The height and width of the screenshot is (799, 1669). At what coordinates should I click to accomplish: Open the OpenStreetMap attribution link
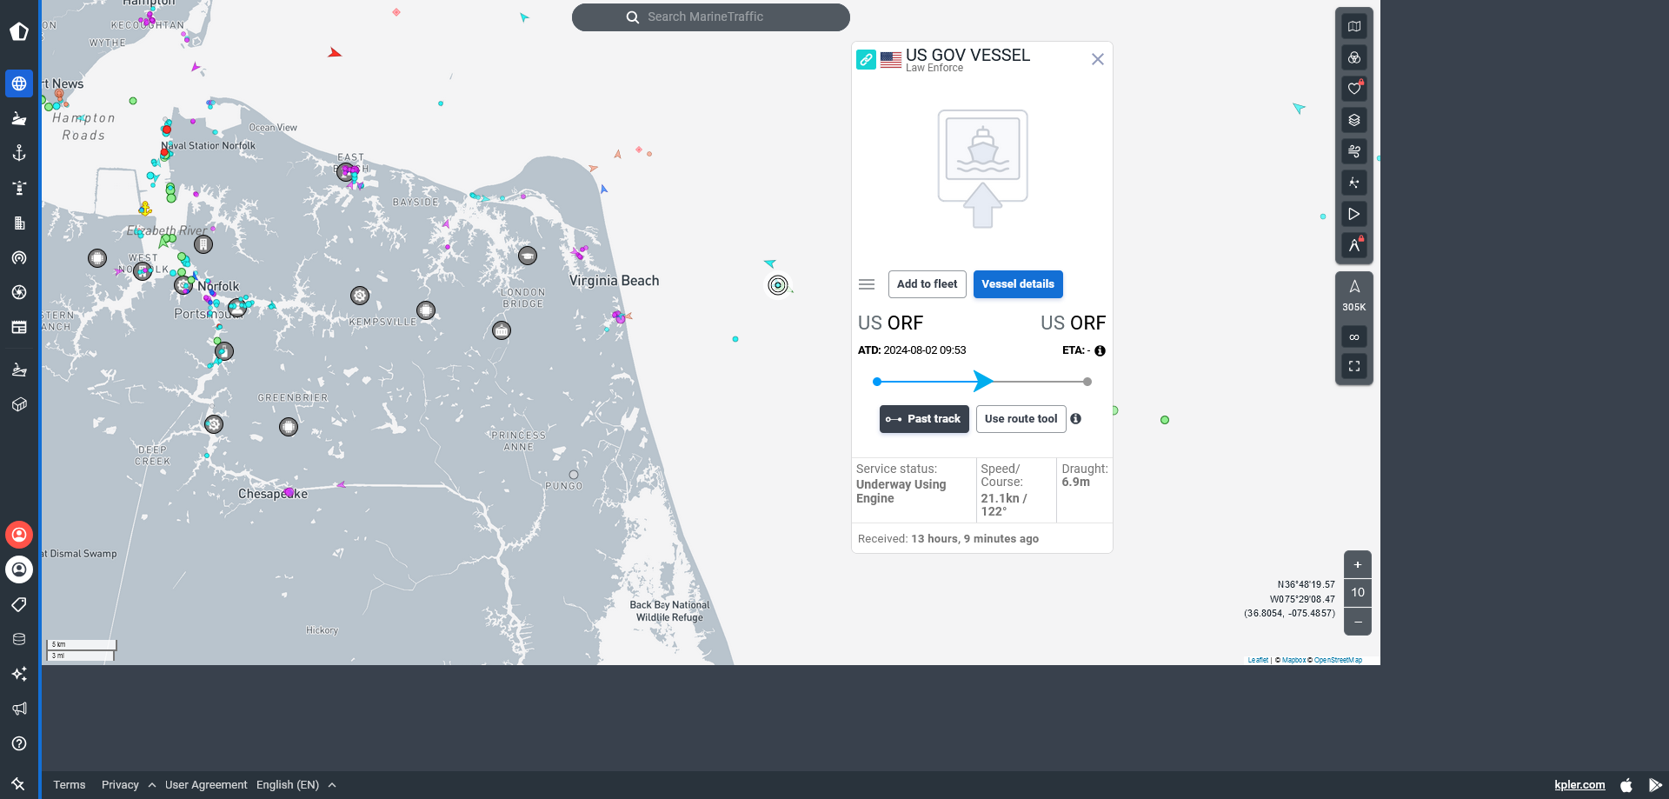pos(1338,660)
